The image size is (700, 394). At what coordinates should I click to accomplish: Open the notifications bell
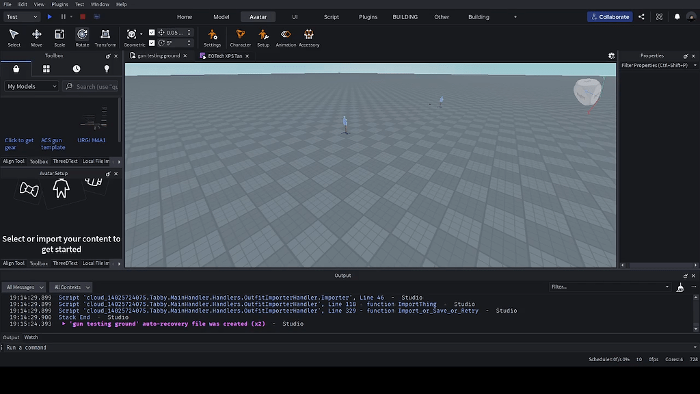pos(677,17)
